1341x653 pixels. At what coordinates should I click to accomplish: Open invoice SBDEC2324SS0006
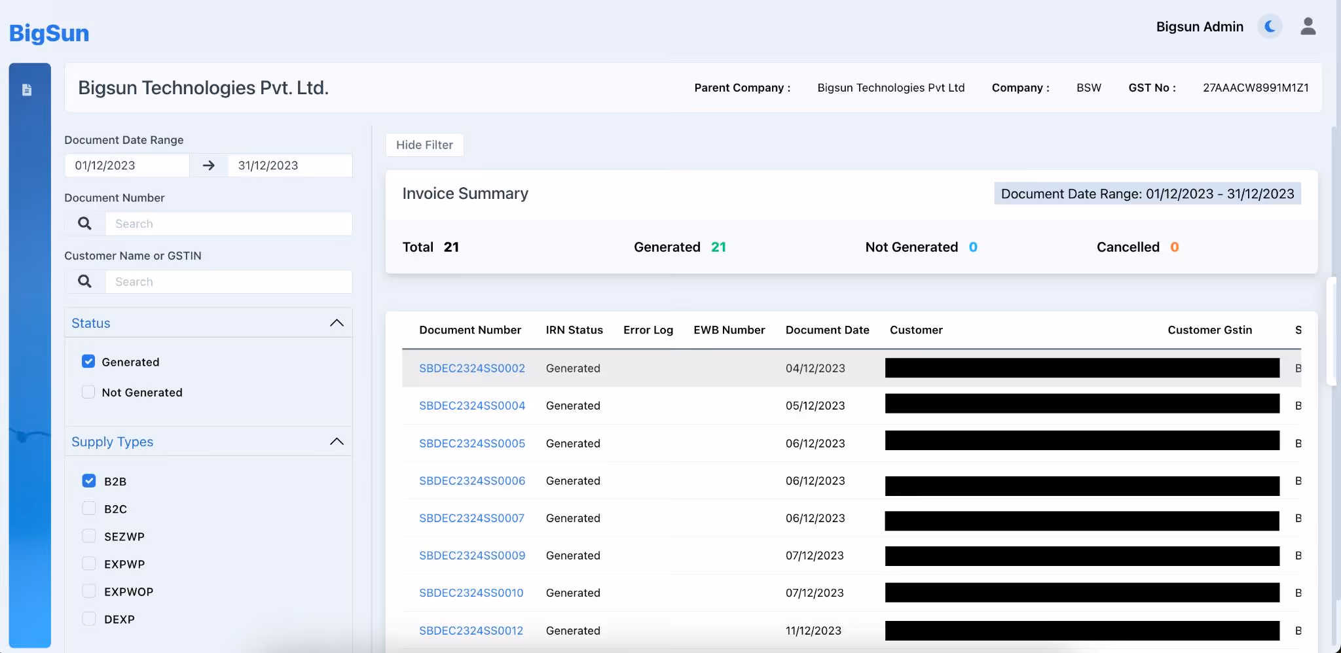[471, 481]
